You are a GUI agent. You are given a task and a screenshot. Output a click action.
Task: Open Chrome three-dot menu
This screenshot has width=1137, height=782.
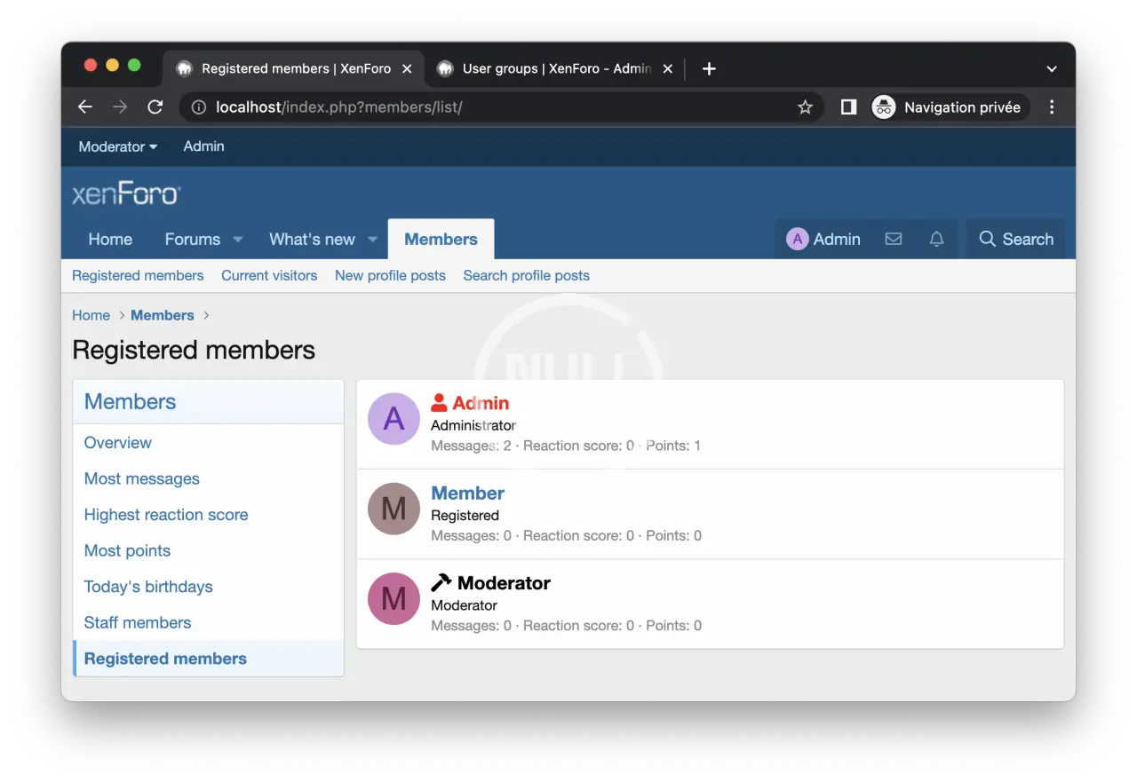[1052, 107]
